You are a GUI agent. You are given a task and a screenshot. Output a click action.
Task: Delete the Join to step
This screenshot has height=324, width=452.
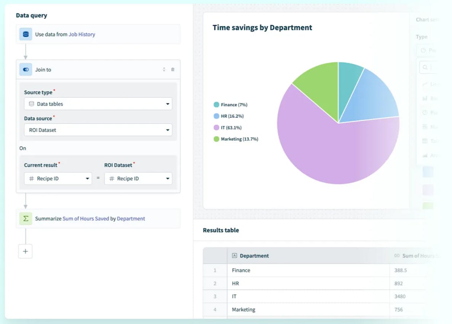coord(173,70)
